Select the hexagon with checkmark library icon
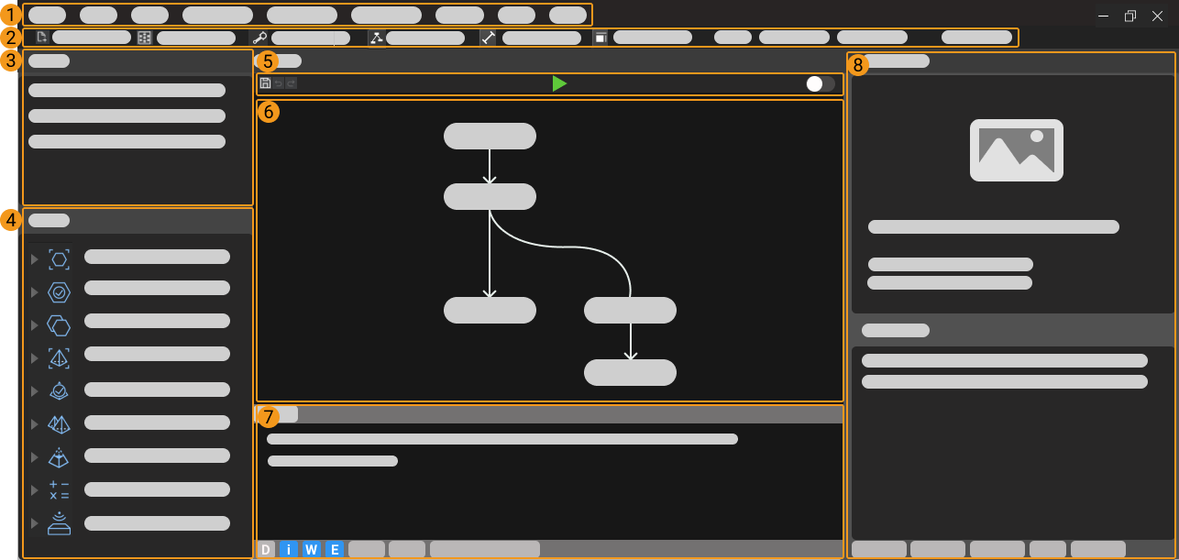This screenshot has width=1179, height=560. coord(59,292)
